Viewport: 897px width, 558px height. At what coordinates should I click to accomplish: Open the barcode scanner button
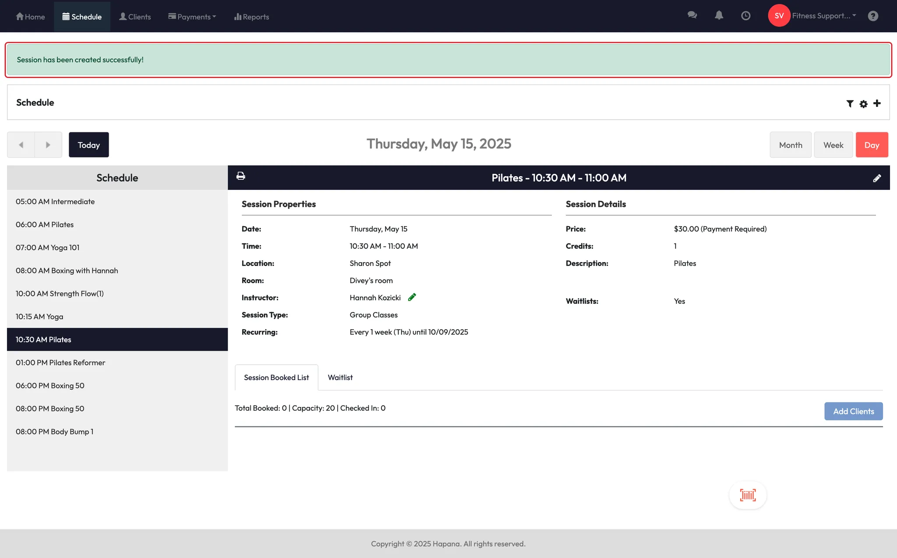tap(748, 495)
